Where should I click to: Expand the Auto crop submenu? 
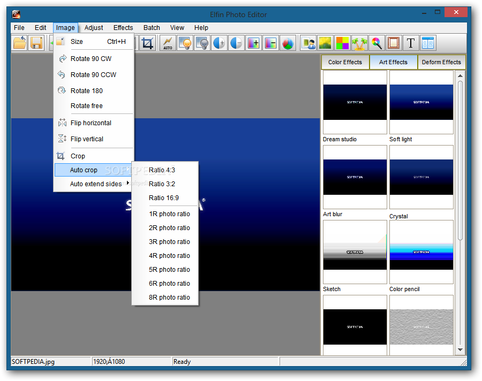click(x=93, y=170)
